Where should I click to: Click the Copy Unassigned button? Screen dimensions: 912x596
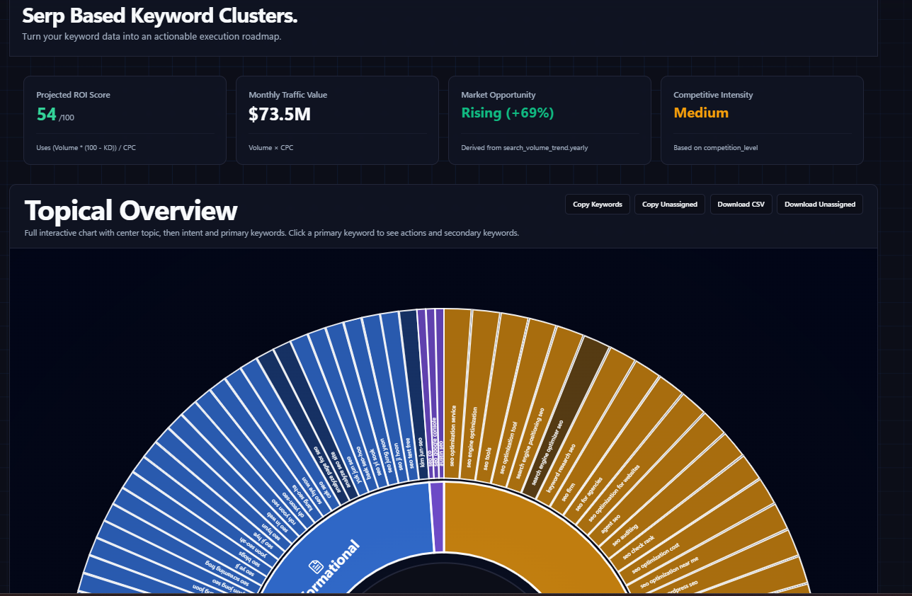point(670,204)
